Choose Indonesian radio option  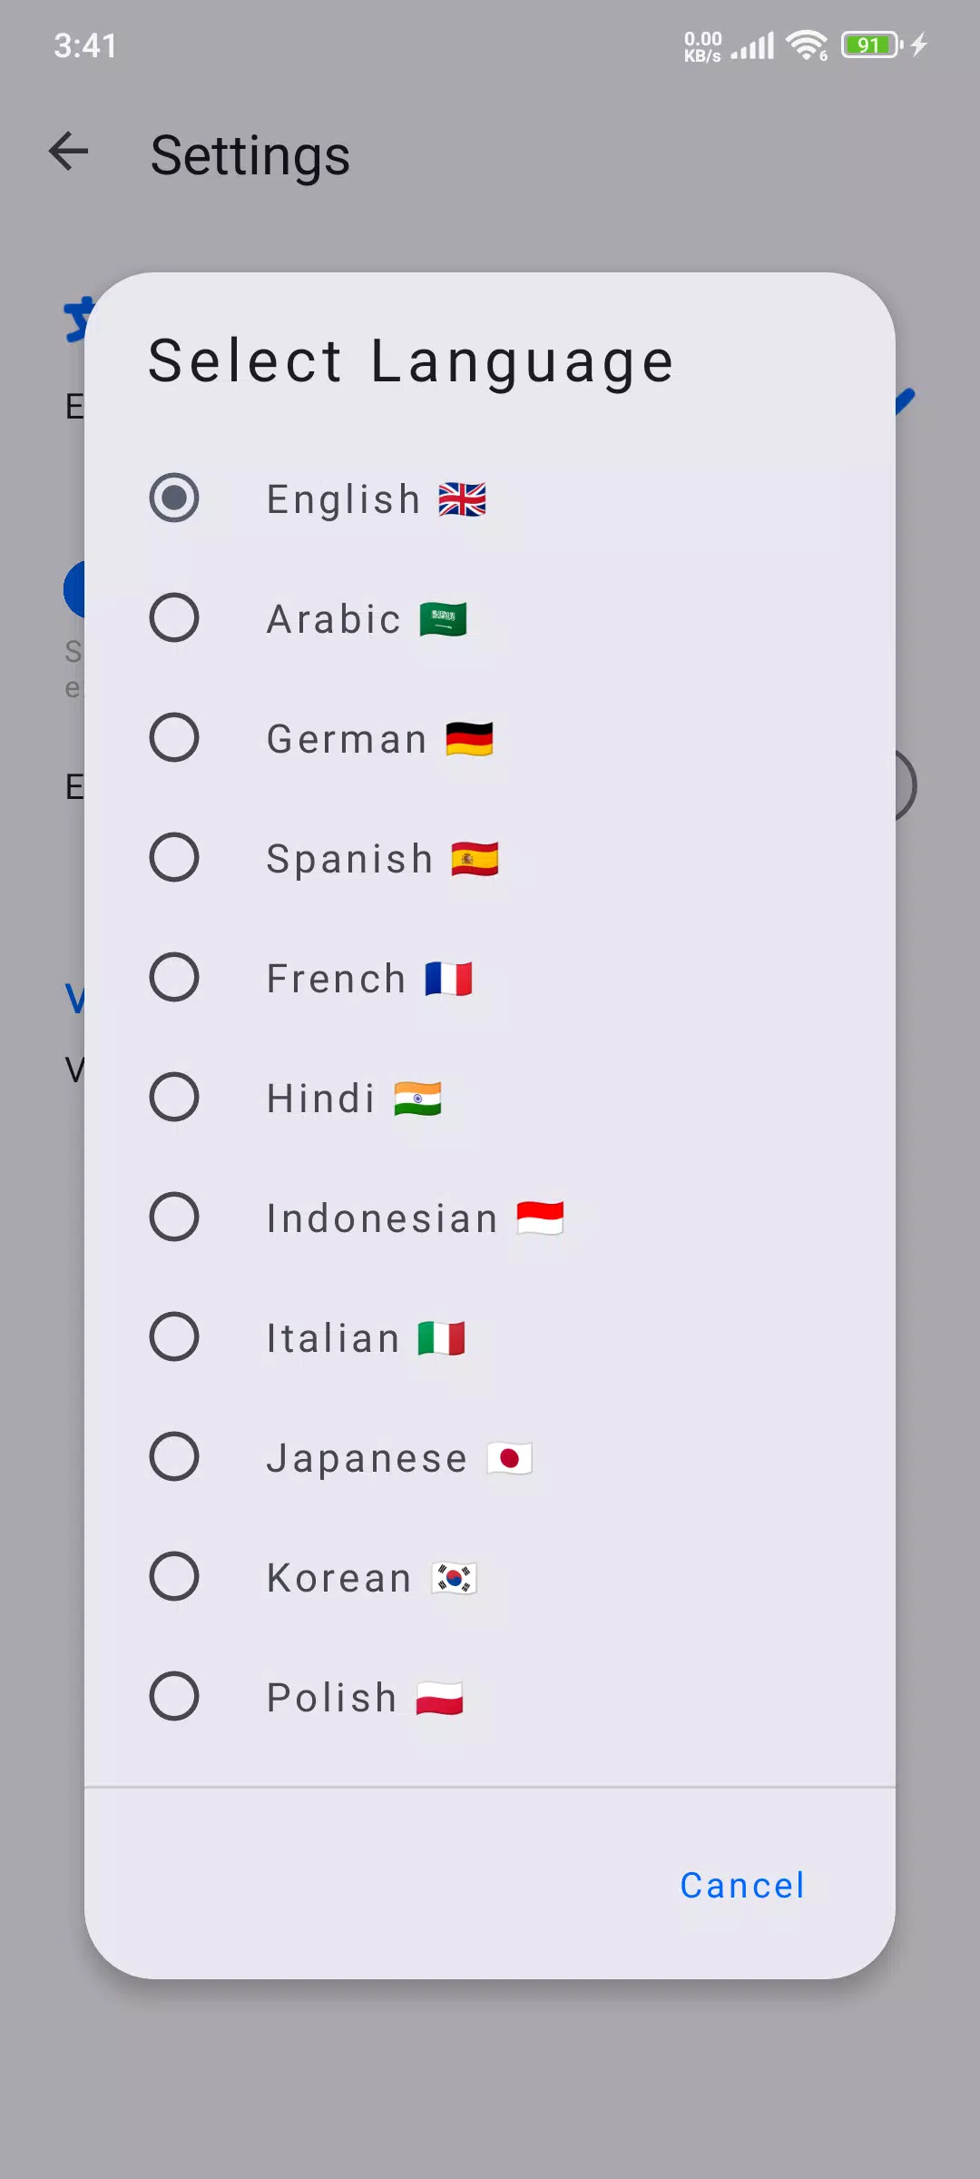click(x=174, y=1217)
